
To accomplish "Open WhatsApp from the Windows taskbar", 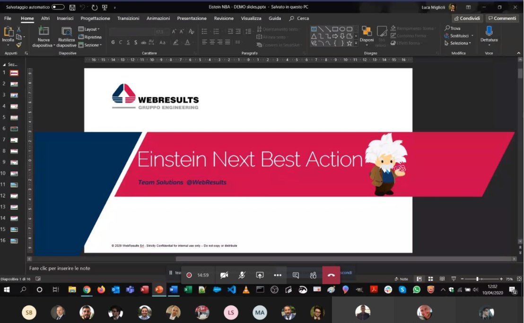I will tap(416, 289).
